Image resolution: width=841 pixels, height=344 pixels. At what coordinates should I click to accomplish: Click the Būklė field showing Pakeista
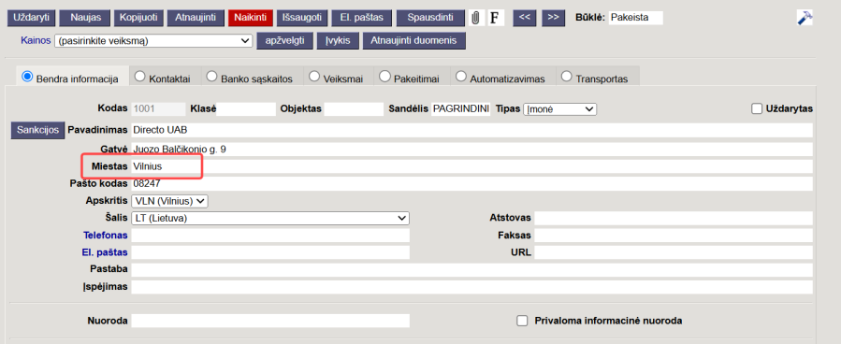click(x=635, y=18)
